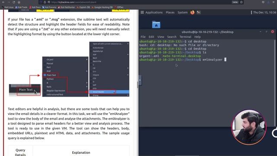
Task: Open the Kali Docs bookmark
Action: (35, 7)
